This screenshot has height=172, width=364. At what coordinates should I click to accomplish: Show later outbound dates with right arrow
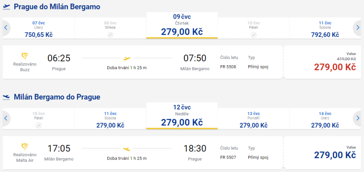tap(357, 28)
